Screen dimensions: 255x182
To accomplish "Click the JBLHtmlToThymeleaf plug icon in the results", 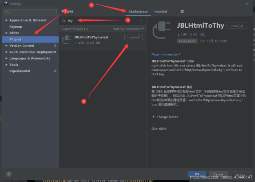I will (x=67, y=39).
